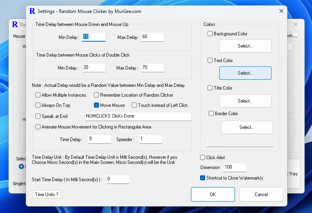Confirm settings with the OK button

[213, 194]
